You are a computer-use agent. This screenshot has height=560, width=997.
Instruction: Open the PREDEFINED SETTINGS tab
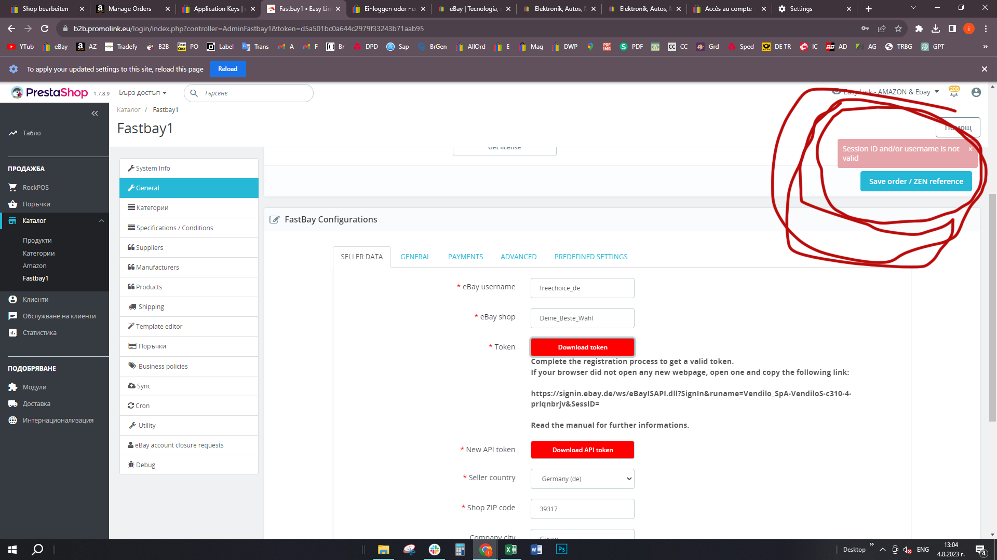tap(590, 257)
